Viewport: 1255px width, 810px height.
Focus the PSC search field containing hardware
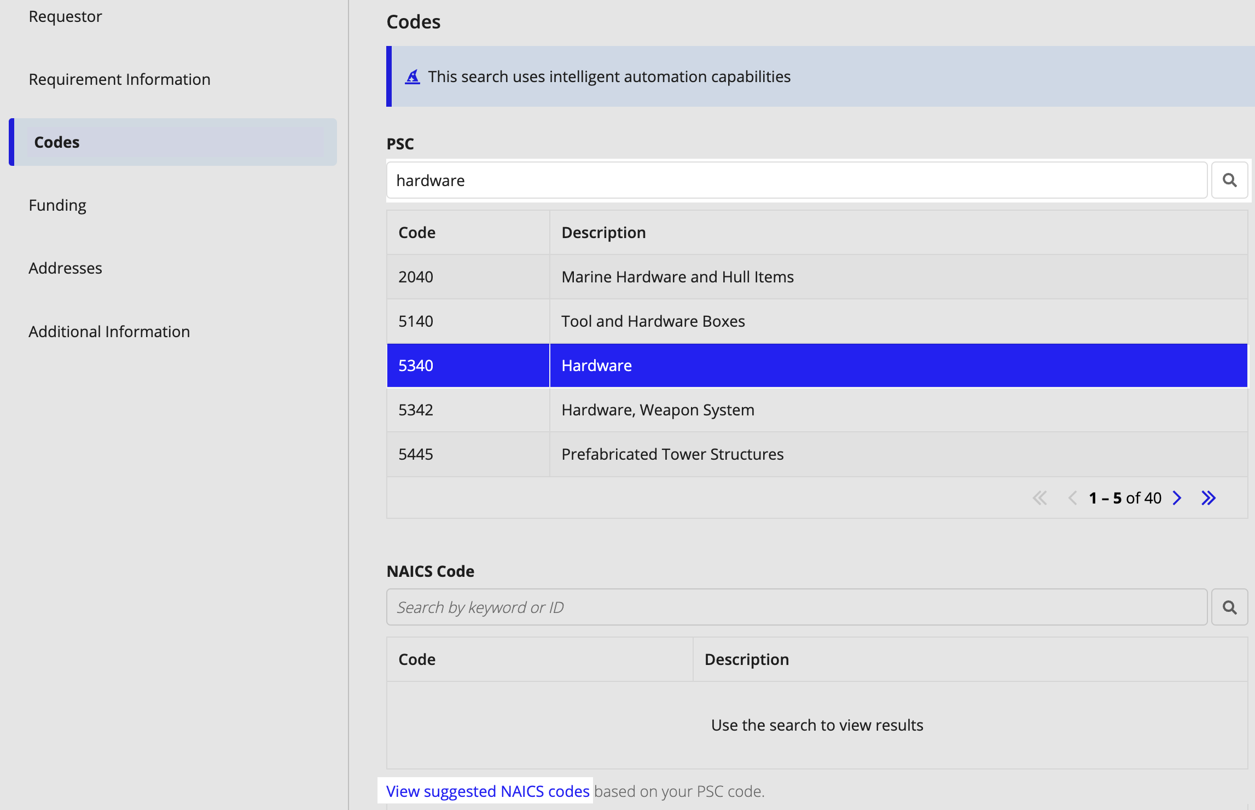coord(797,180)
